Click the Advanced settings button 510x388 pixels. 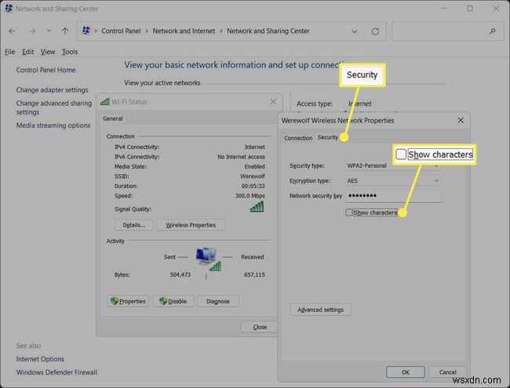pyautogui.click(x=320, y=310)
